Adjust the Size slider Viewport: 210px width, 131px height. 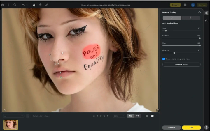point(181,31)
